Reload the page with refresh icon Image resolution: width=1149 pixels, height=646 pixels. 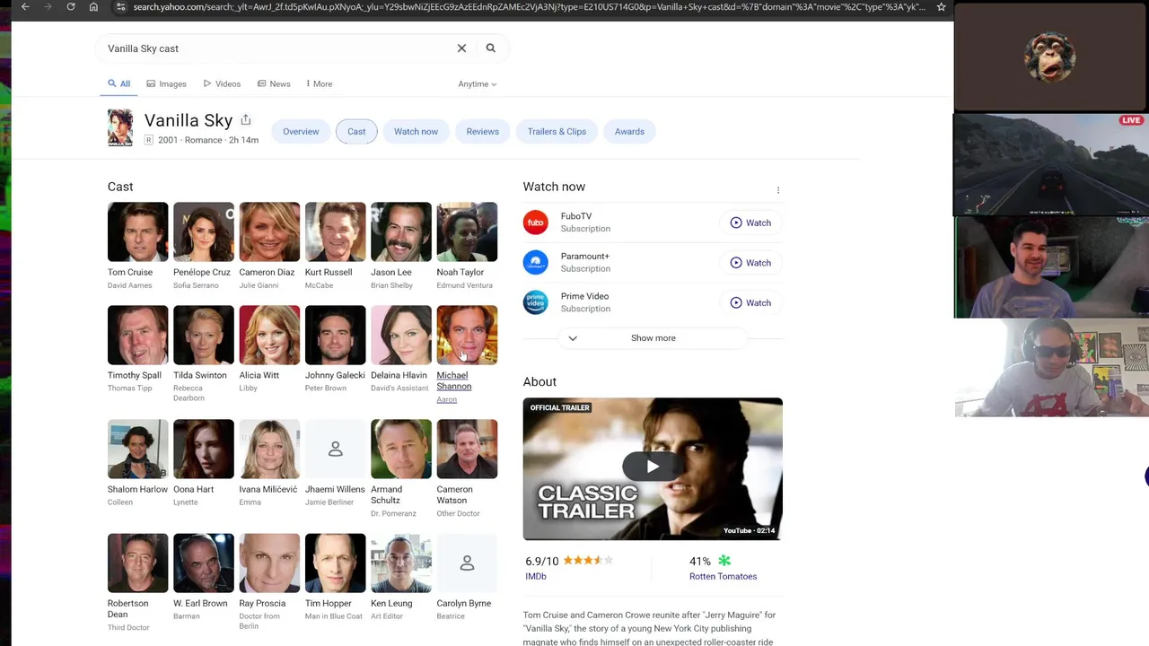click(71, 7)
